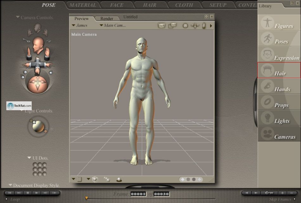
Task: Open the James figure dropdown
Action: 80,25
